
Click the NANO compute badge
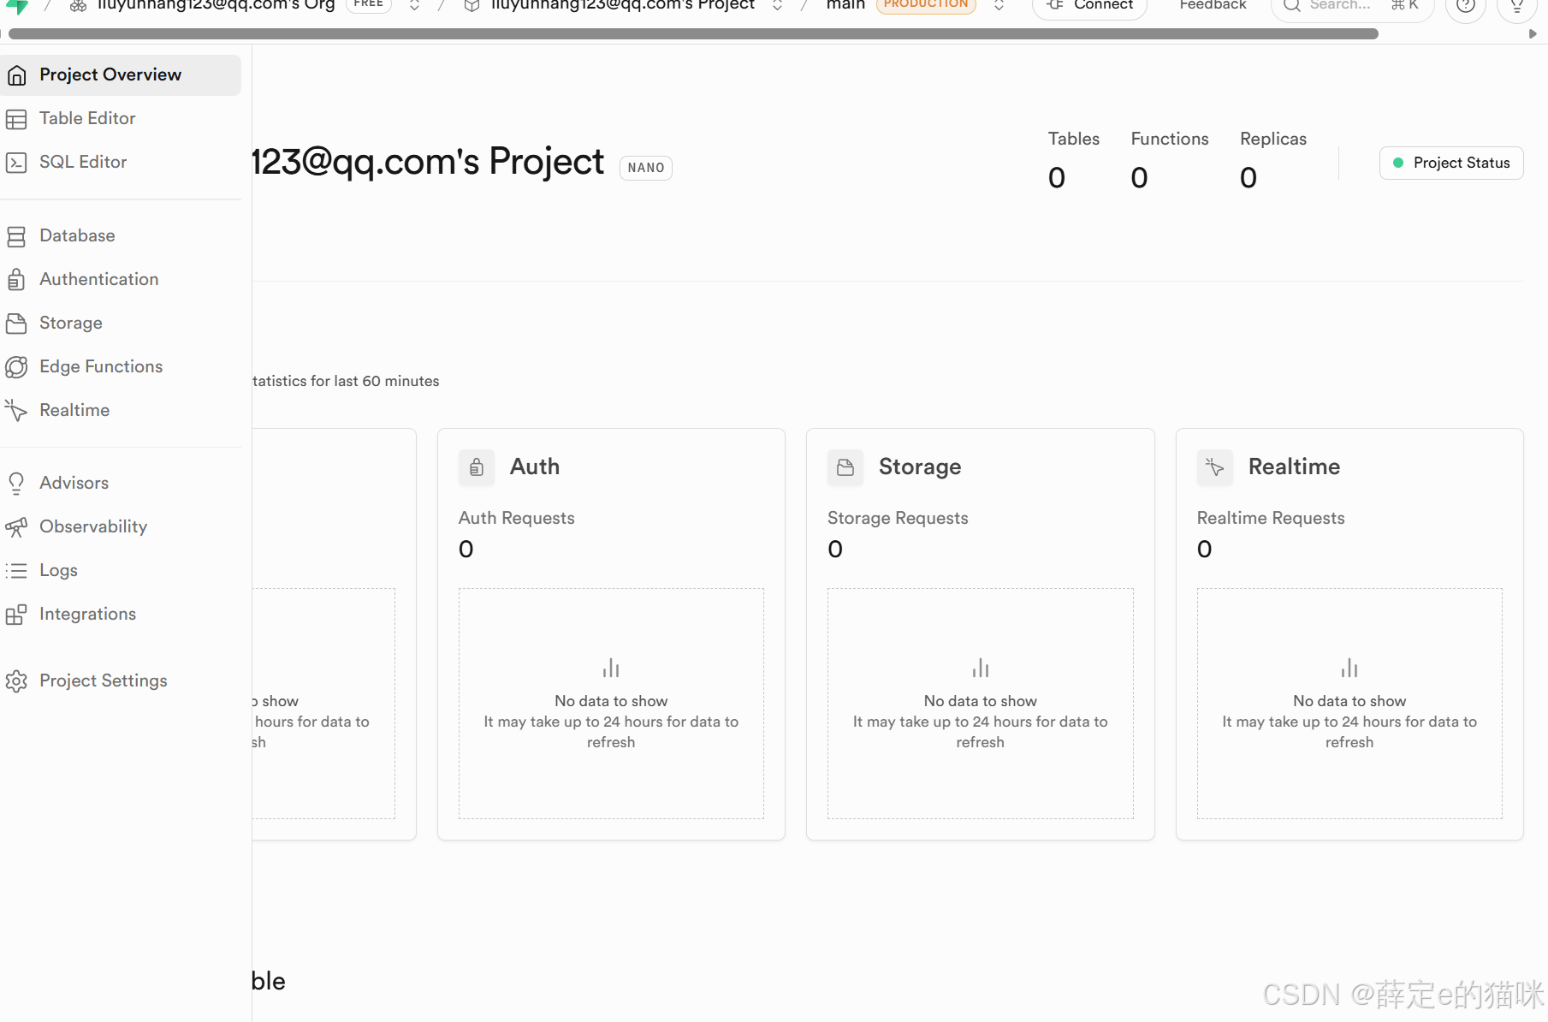[646, 168]
